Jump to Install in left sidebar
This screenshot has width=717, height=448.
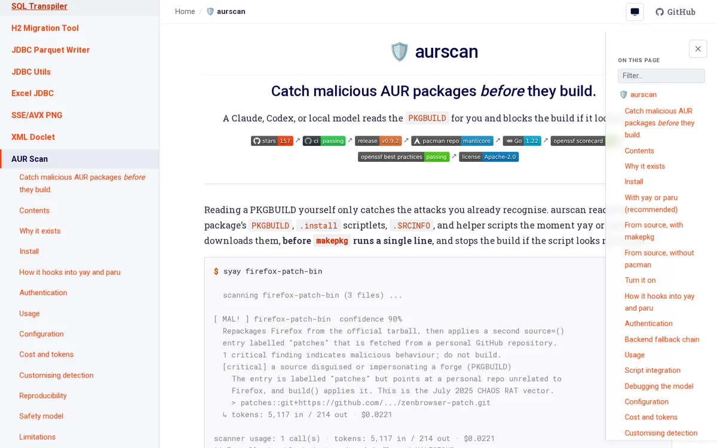point(29,251)
